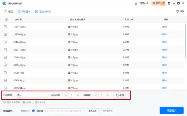Uncheck the checkbox for 1064162.jpg
187x116 pixels.
pyautogui.click(x=5, y=27)
